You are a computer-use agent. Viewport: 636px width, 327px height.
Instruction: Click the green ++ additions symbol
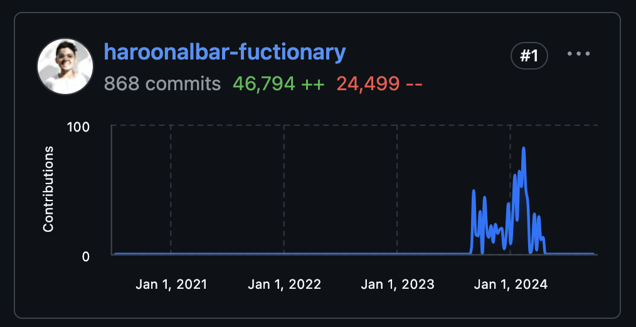313,83
